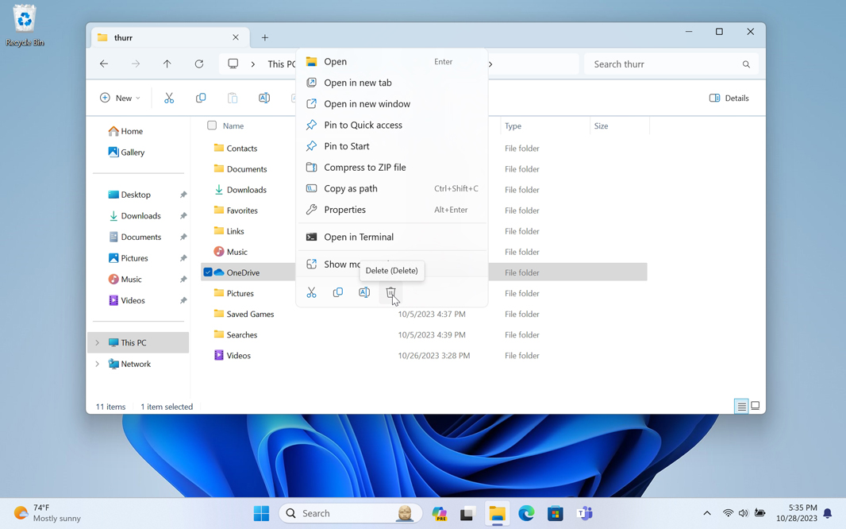
Task: Expand the This PC tree node
Action: [98, 343]
